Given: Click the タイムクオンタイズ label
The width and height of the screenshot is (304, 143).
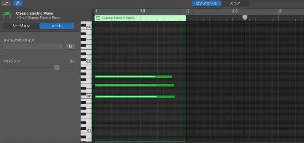Looking at the screenshot, I should (x=19, y=40).
